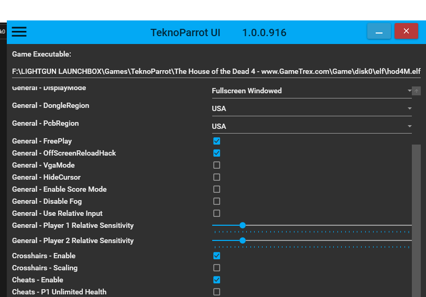Turn on P1 Unlimited Health cheat
The image size is (426, 297).
[x=217, y=292]
